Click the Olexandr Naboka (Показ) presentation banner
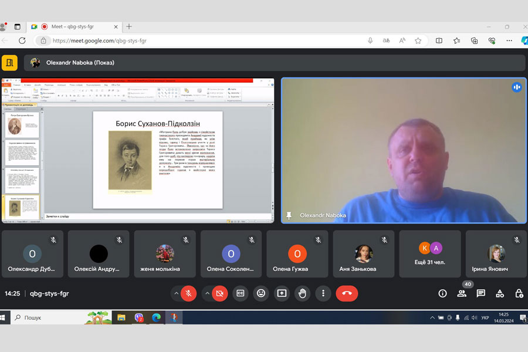Image resolution: width=528 pixels, height=352 pixels. [275, 63]
